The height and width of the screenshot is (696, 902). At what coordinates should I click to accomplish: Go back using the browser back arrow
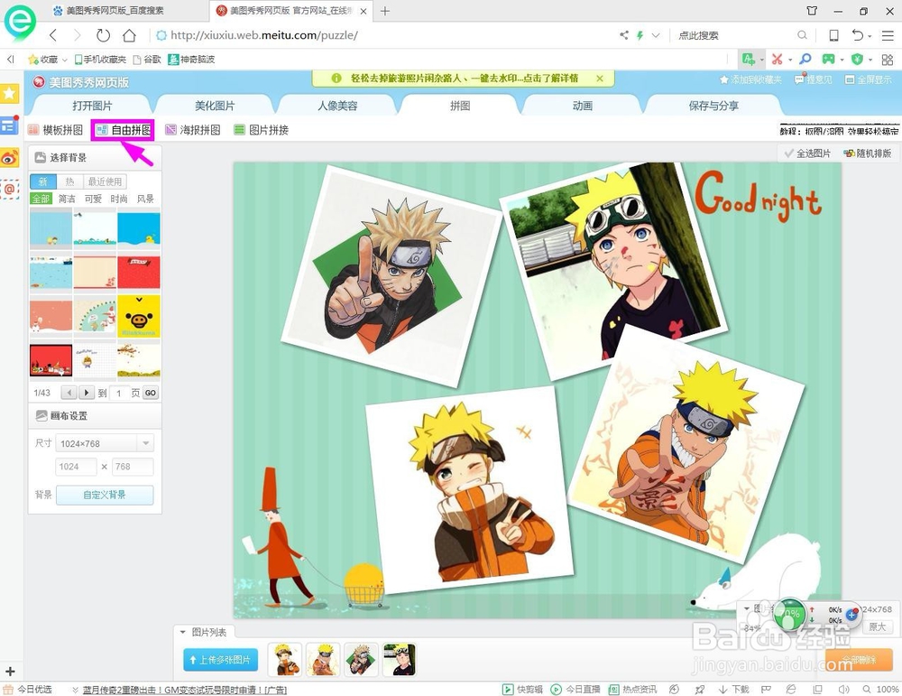pyautogui.click(x=53, y=35)
